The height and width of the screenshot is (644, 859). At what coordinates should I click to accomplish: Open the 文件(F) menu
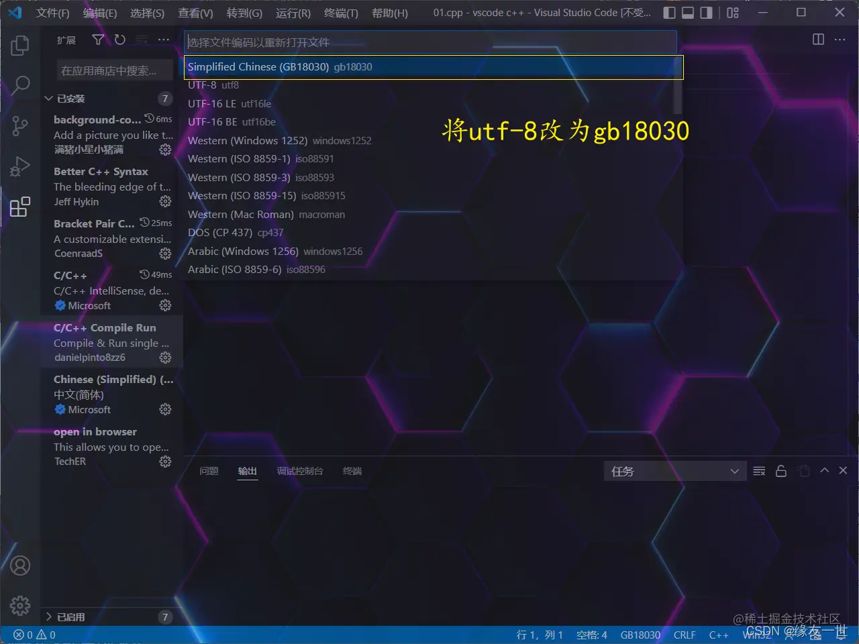(52, 13)
